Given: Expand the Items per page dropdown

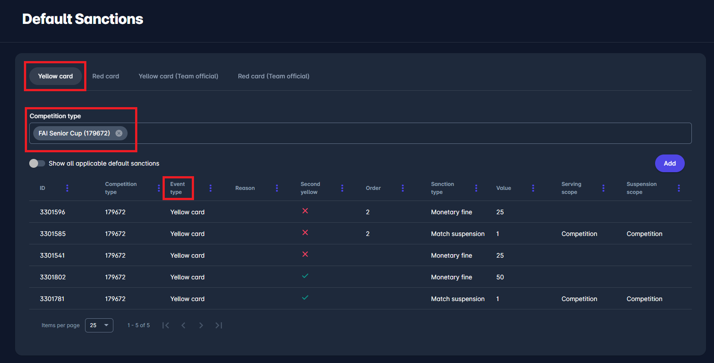Looking at the screenshot, I should click(99, 325).
